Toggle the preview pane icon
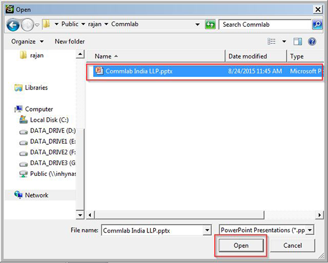The image size is (328, 263). coord(298,41)
